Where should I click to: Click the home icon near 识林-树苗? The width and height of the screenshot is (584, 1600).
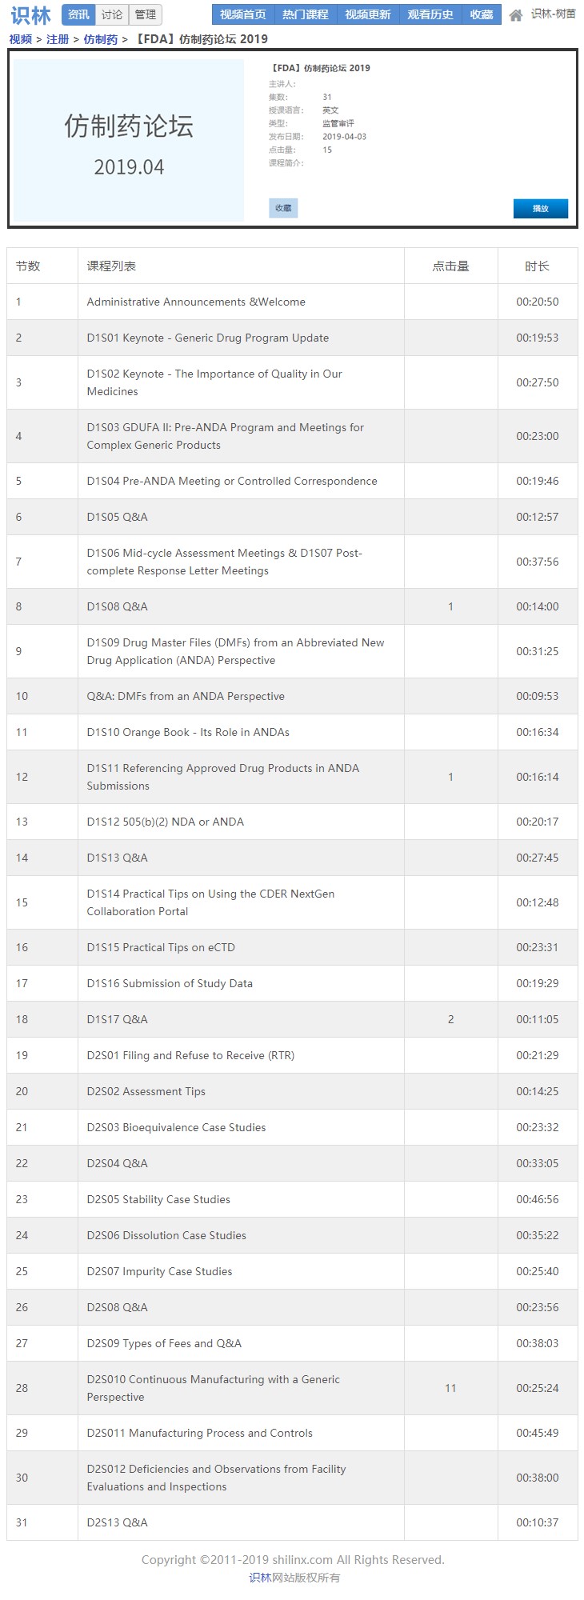click(516, 15)
